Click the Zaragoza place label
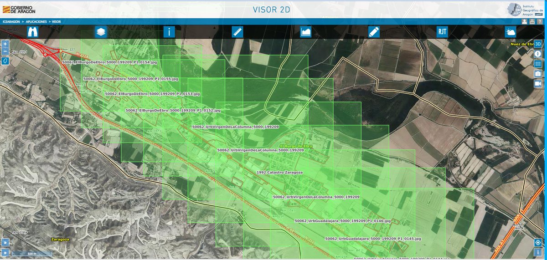Image resolution: width=547 pixels, height=260 pixels. 60,239
